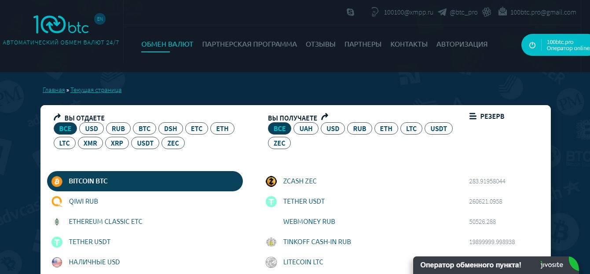Filter give currencies by ZEC
Screen dimensions: 590x274
[x=173, y=143]
